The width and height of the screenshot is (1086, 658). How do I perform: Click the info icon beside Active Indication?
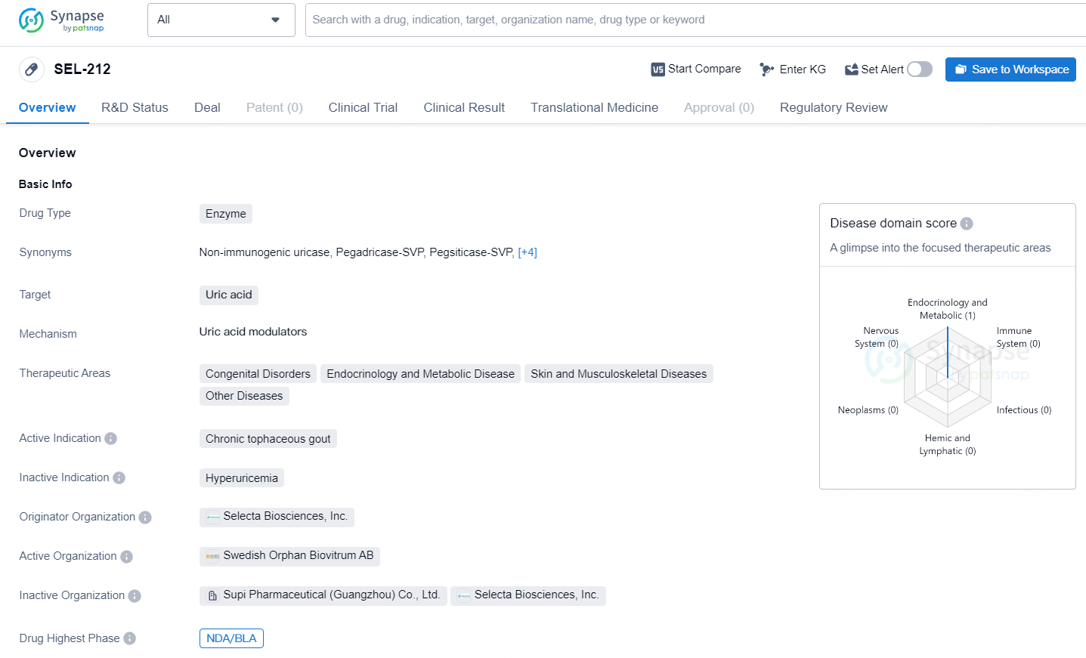111,439
